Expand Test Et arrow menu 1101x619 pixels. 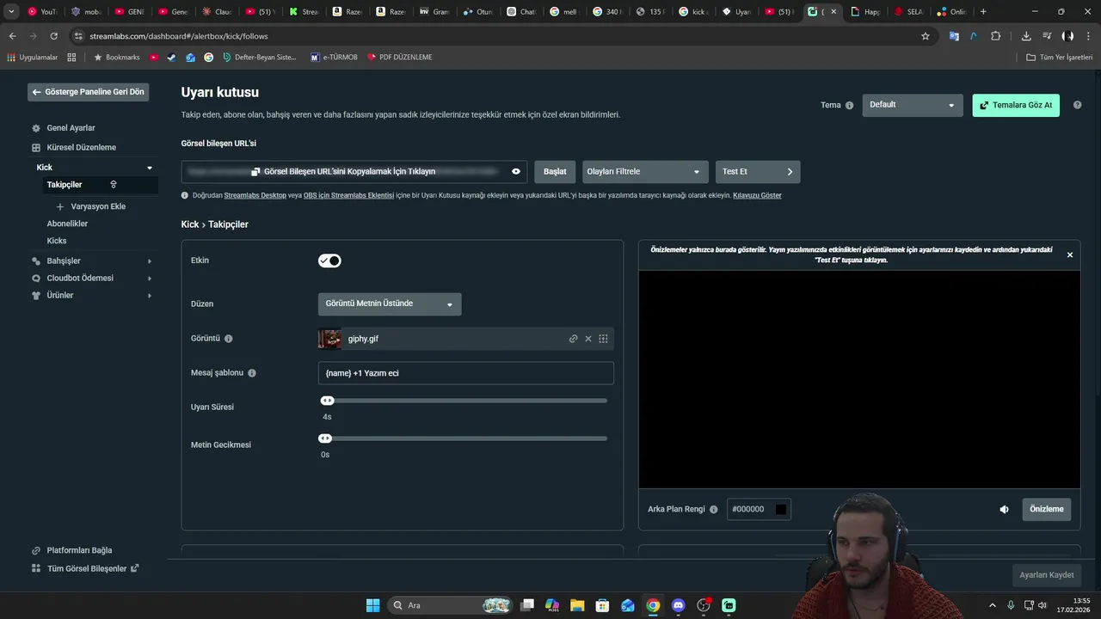(790, 171)
